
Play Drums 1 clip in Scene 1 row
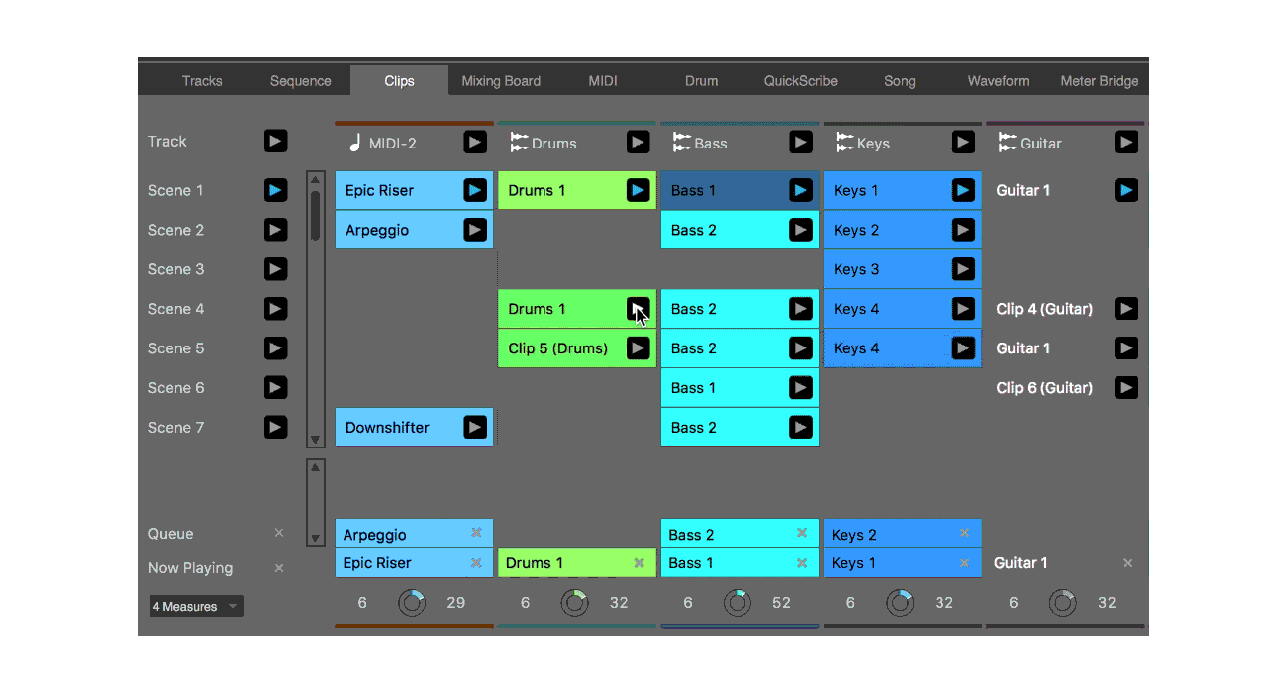click(x=638, y=190)
